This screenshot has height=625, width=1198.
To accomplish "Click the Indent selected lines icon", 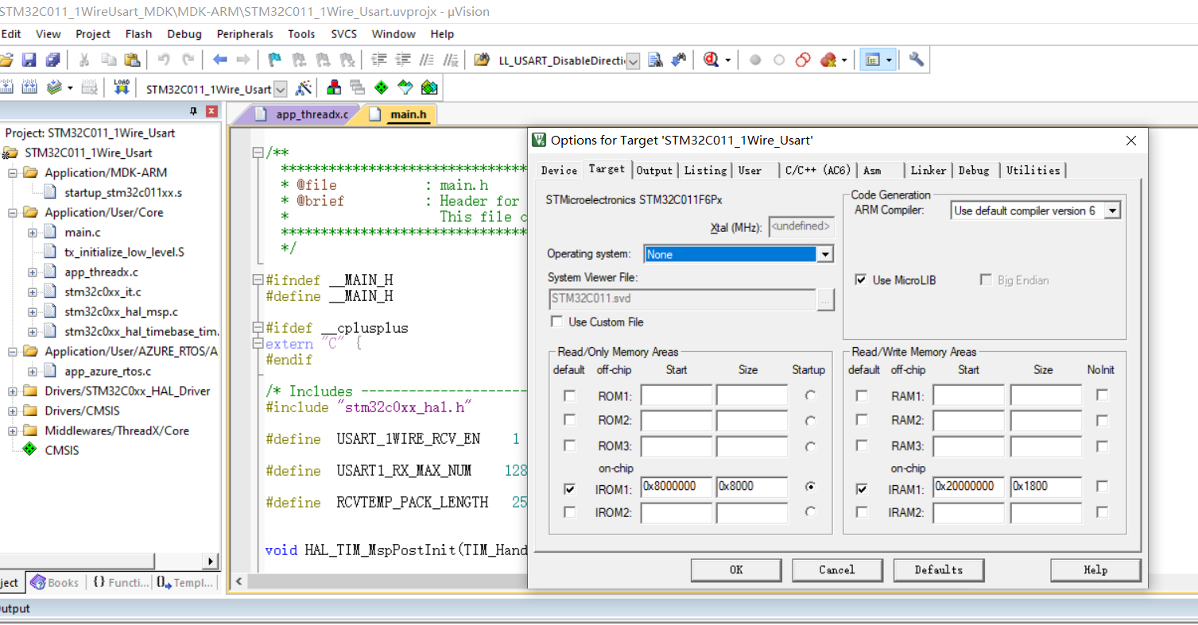I will tap(380, 60).
